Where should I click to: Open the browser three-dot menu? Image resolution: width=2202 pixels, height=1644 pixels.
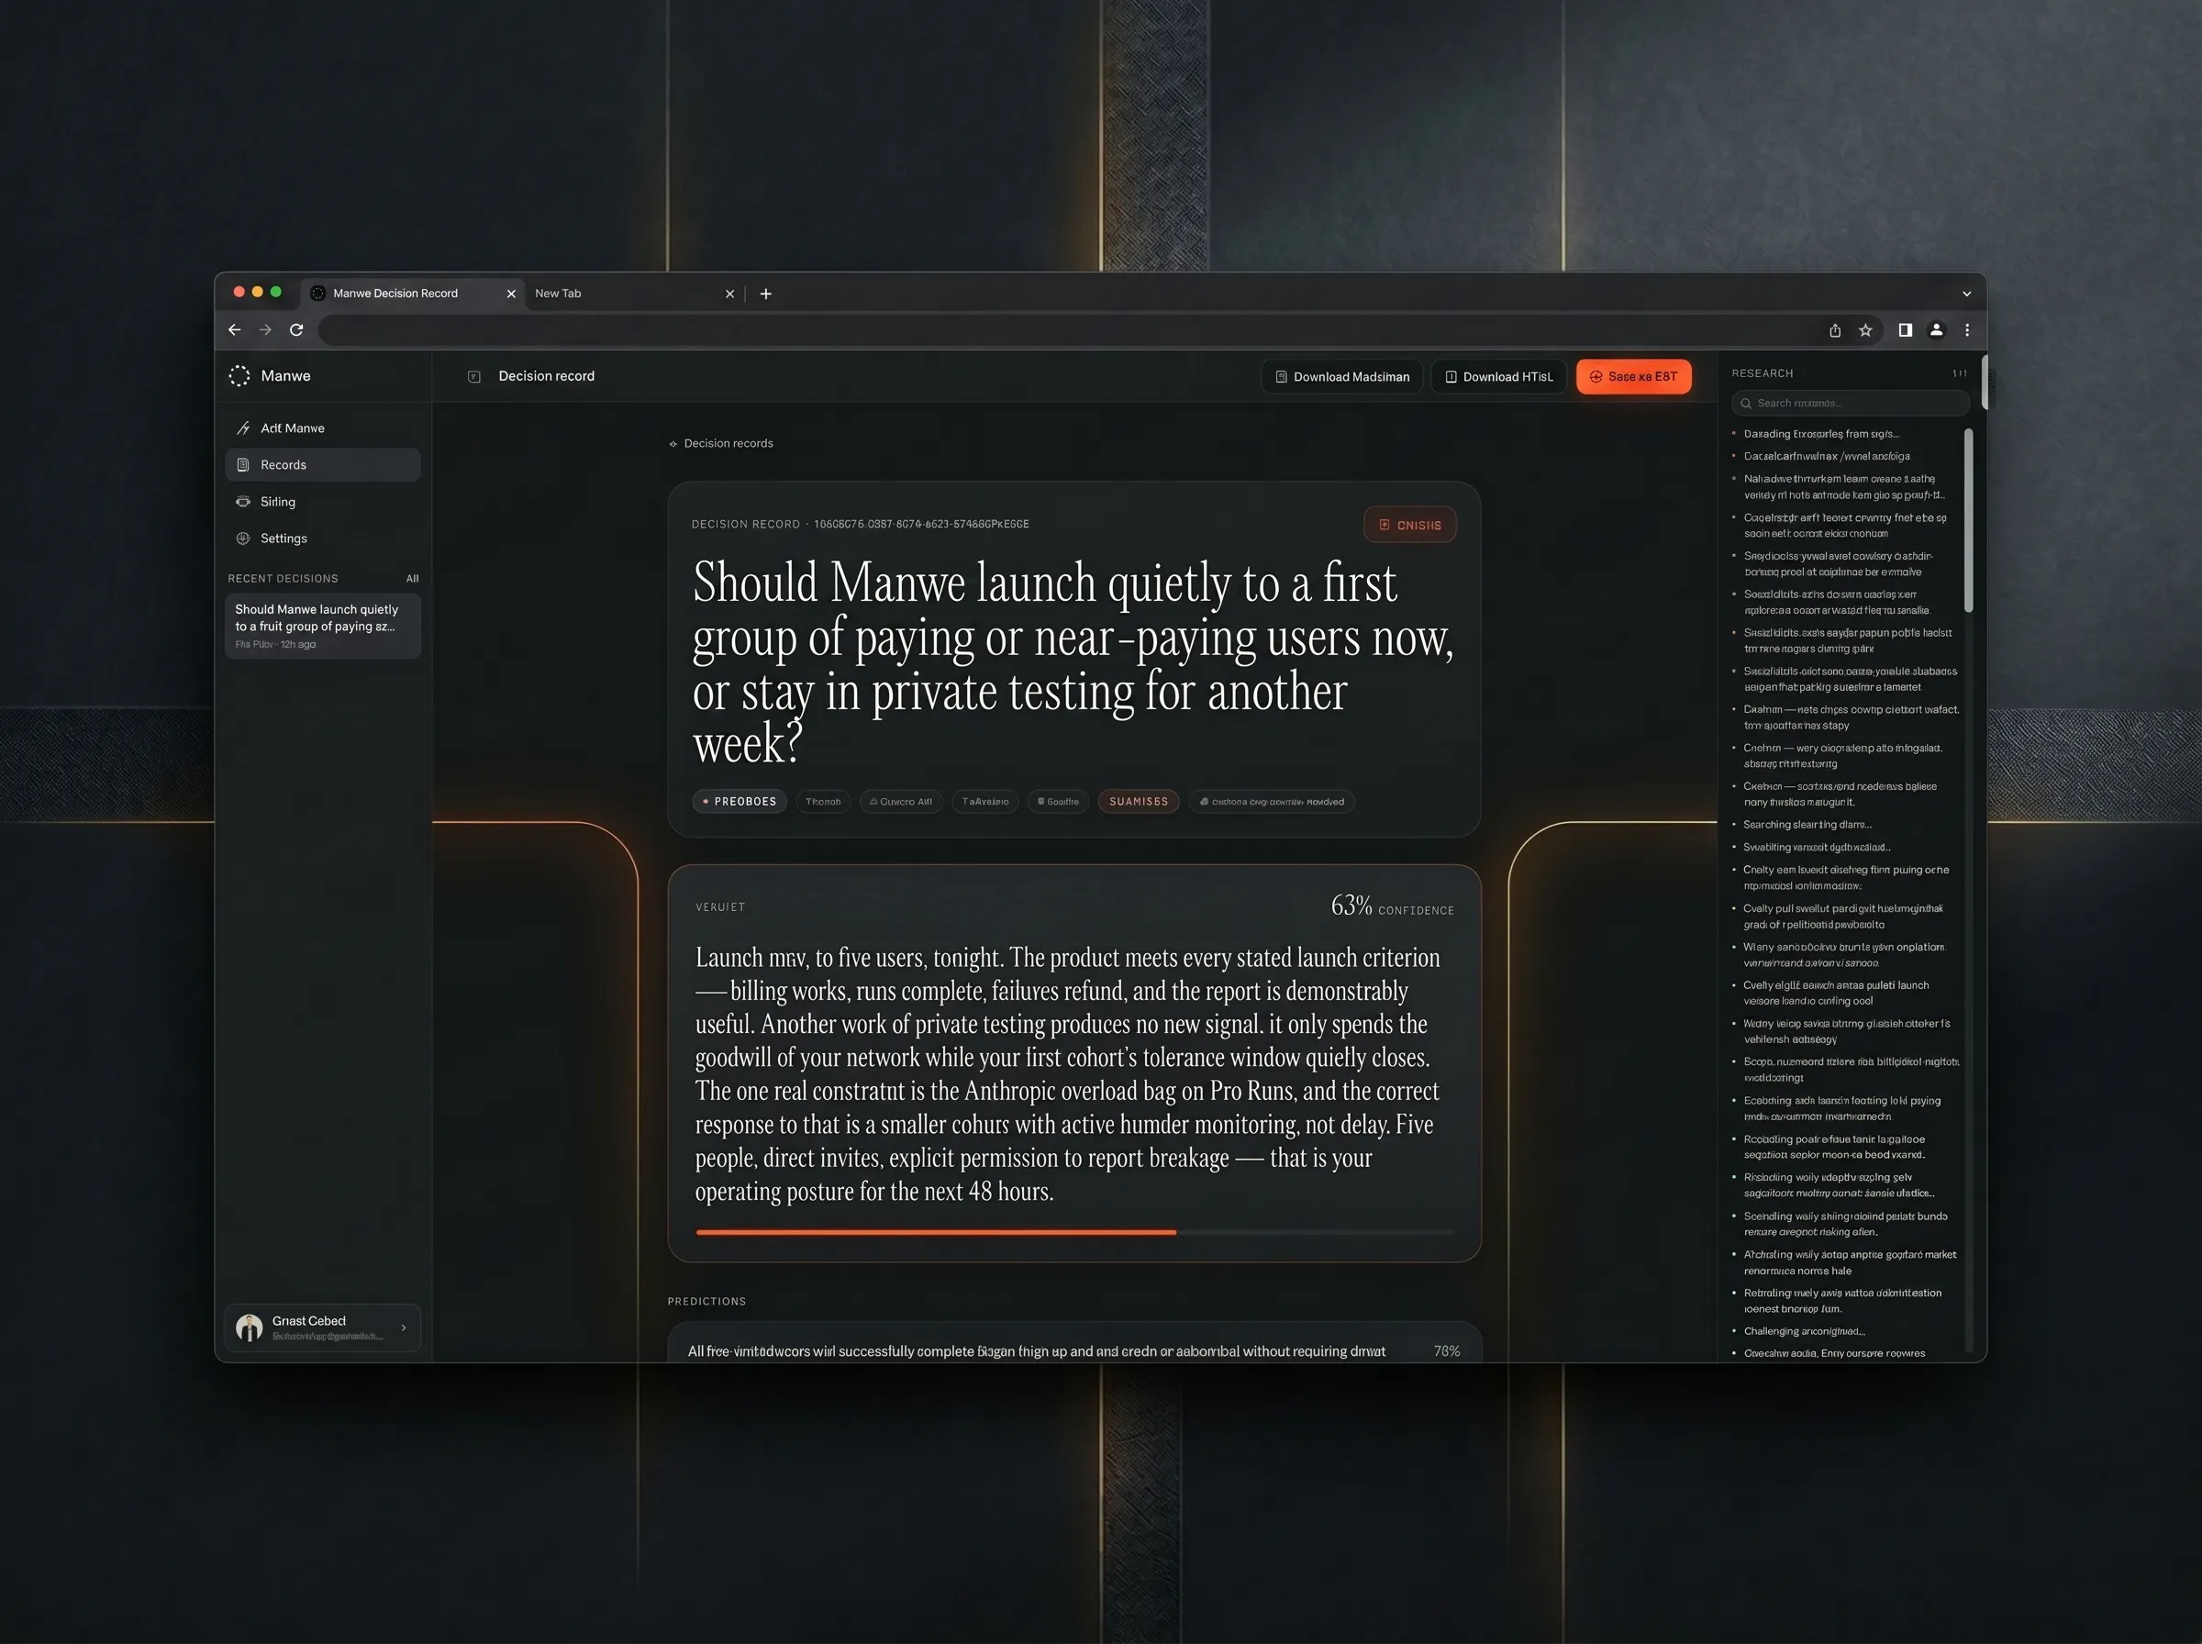[x=1966, y=330]
